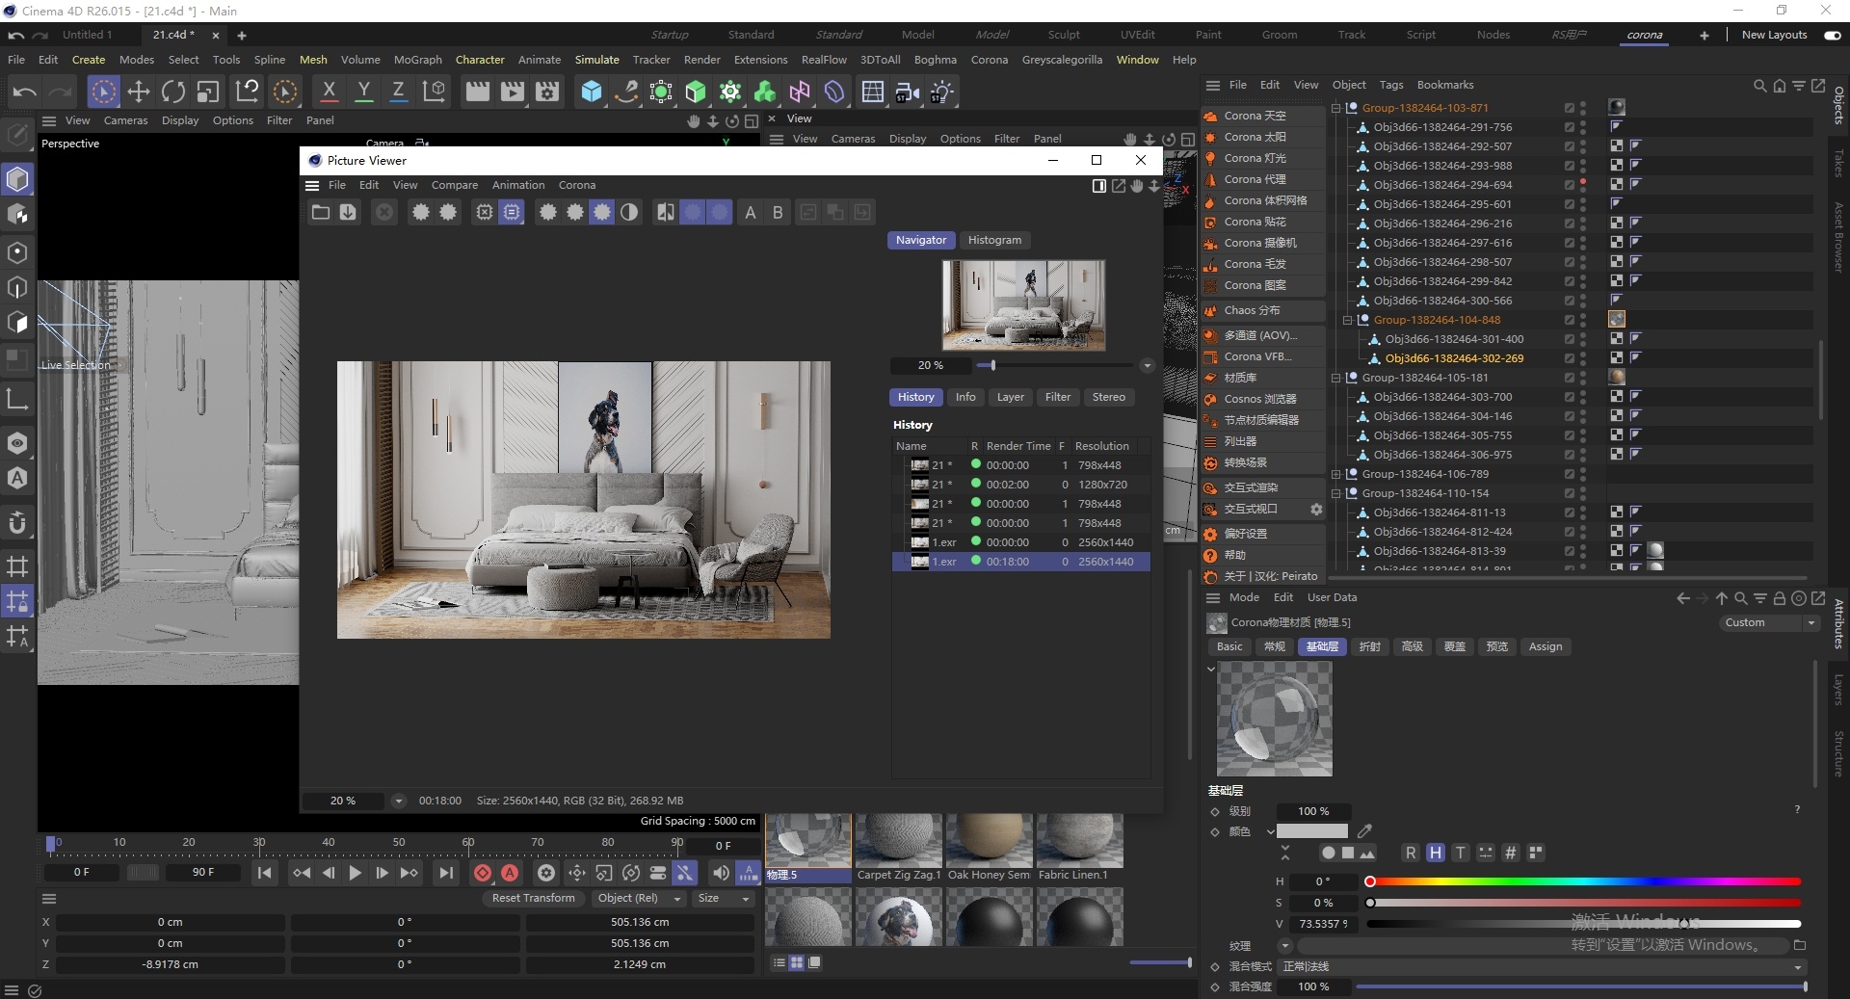The height and width of the screenshot is (999, 1850).
Task: Collapse Group-1382464-103-871 tree node
Action: tap(1336, 108)
